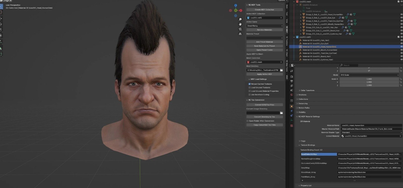This screenshot has height=188, width=403.
Task: Open the Tool properties tab icon
Action: point(292,71)
